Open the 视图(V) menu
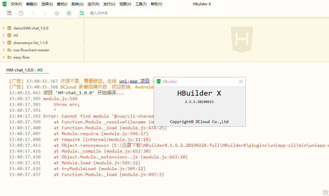Screen dimensions: 329x196 pos(125,4)
